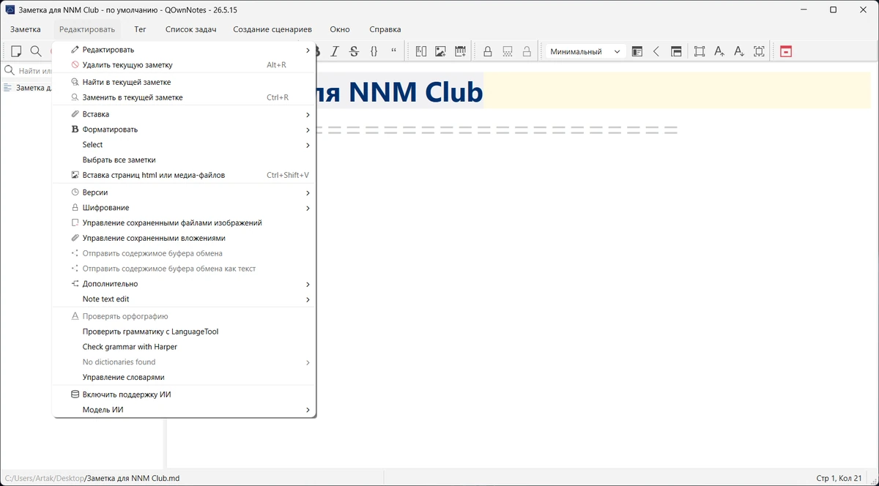Choose Управление сохраненными файлами изображений
Viewport: 879px width, 486px height.
(184, 223)
